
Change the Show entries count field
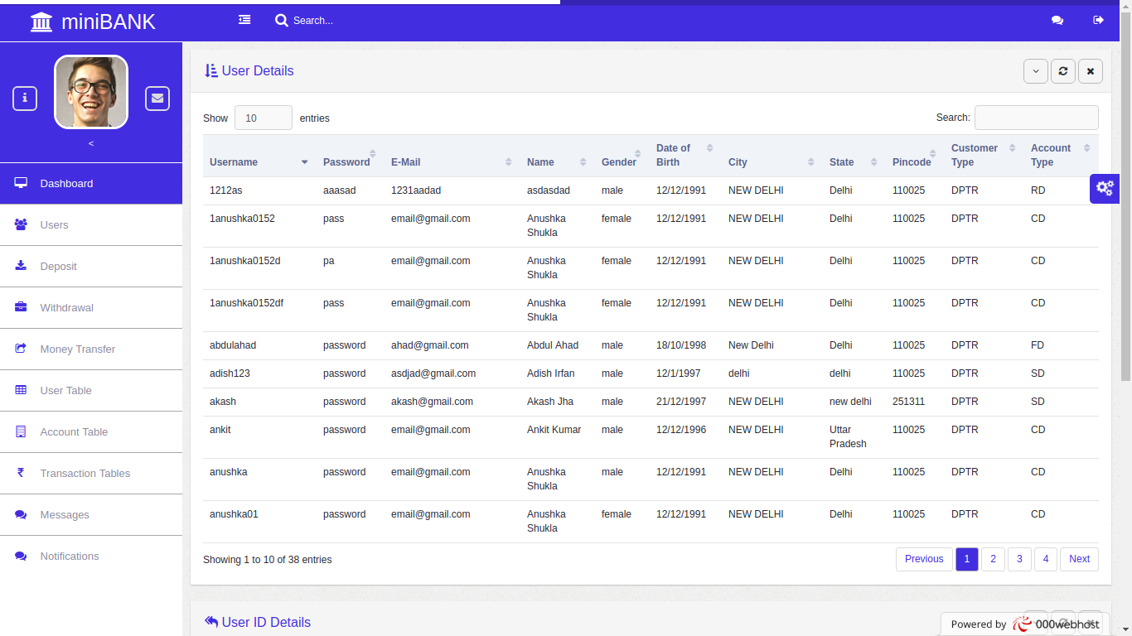264,118
